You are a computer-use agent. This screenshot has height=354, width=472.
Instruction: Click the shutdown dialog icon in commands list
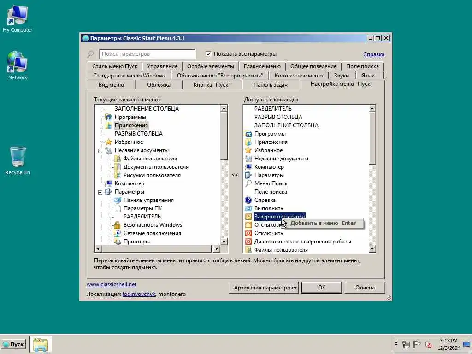click(248, 242)
